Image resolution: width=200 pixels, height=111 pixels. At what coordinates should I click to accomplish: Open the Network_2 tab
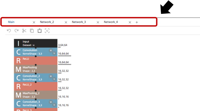[47, 22]
